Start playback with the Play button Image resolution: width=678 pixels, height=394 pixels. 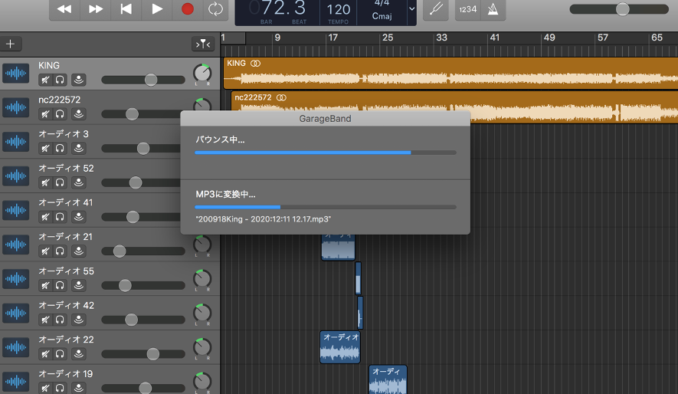point(157,9)
